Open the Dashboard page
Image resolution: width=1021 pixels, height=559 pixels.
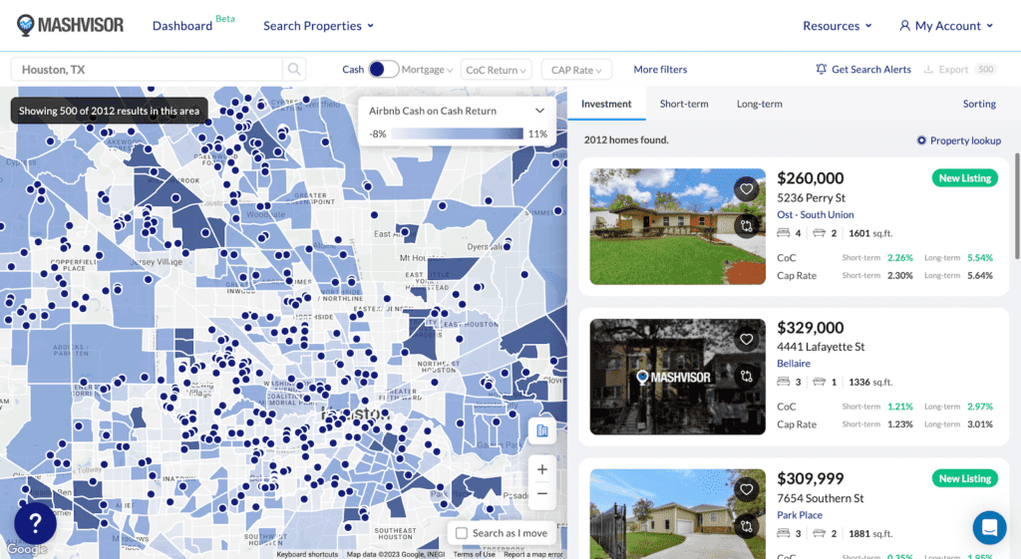coord(182,25)
